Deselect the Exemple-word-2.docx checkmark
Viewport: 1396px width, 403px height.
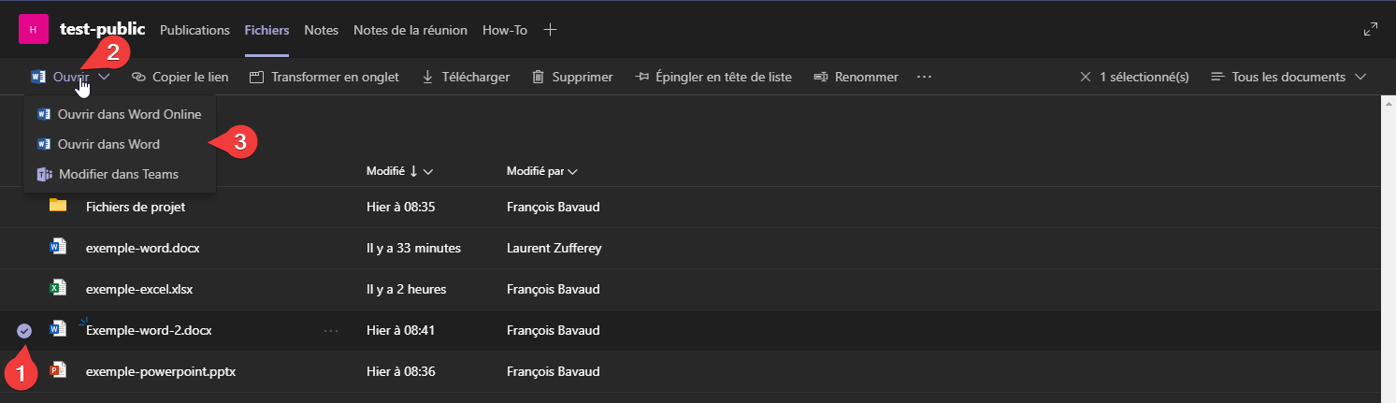click(x=24, y=330)
